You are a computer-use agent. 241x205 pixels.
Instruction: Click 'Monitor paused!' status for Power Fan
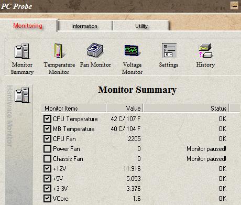206,149
